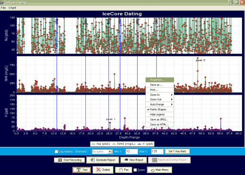Click the red X Delete icon
The height and width of the screenshot is (175, 245).
pyautogui.click(x=98, y=170)
